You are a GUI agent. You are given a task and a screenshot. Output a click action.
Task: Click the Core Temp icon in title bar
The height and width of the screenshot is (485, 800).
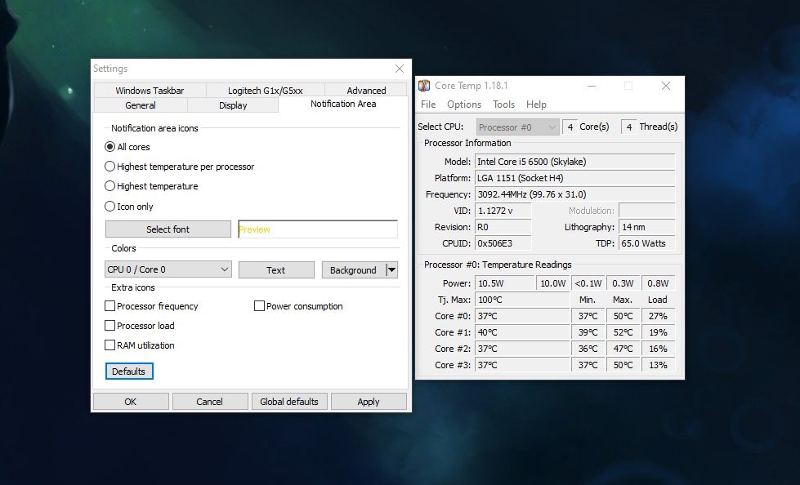pos(424,85)
